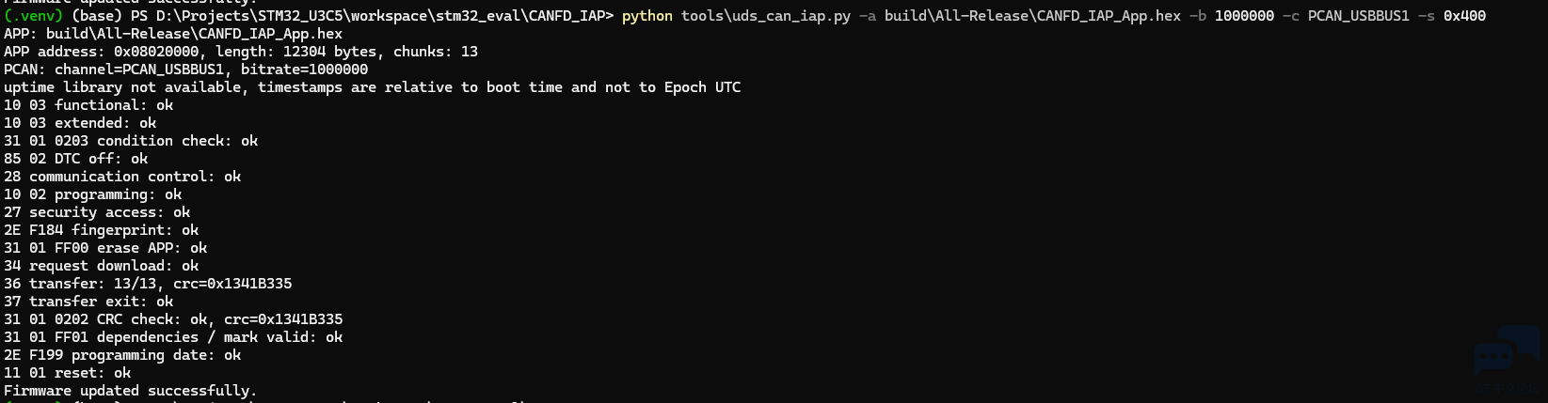Click the PCAN channel bitrate output line
Screen dimensions: 1548x403
tap(186, 70)
